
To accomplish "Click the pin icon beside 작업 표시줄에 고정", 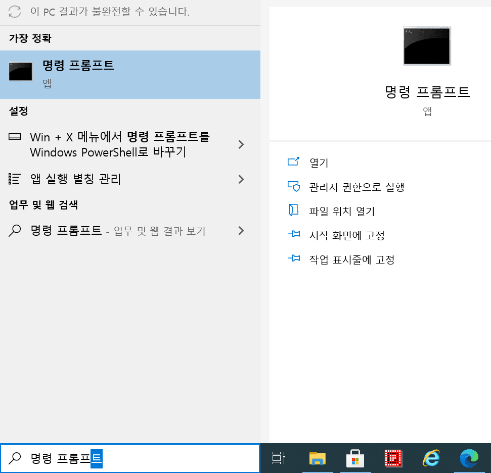I will pos(294,259).
